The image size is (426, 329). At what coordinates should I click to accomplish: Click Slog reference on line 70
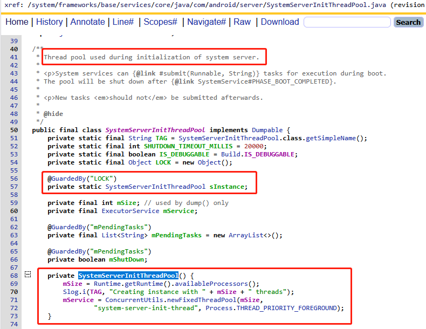[70, 292]
